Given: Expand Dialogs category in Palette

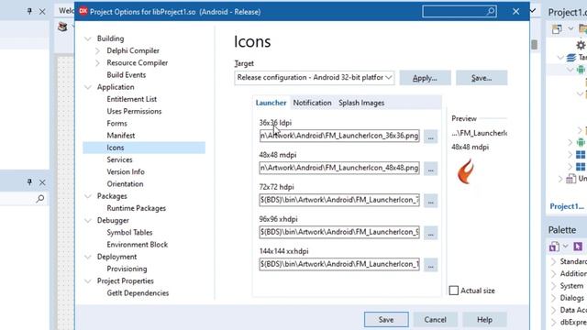Looking at the screenshot, I should coord(553,298).
